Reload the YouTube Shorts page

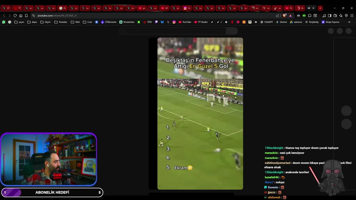pyautogui.click(x=15, y=16)
